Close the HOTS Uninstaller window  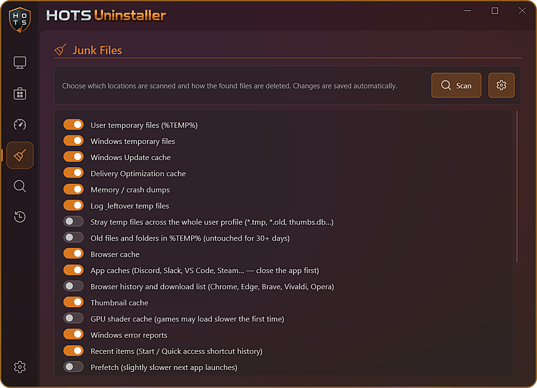(522, 10)
